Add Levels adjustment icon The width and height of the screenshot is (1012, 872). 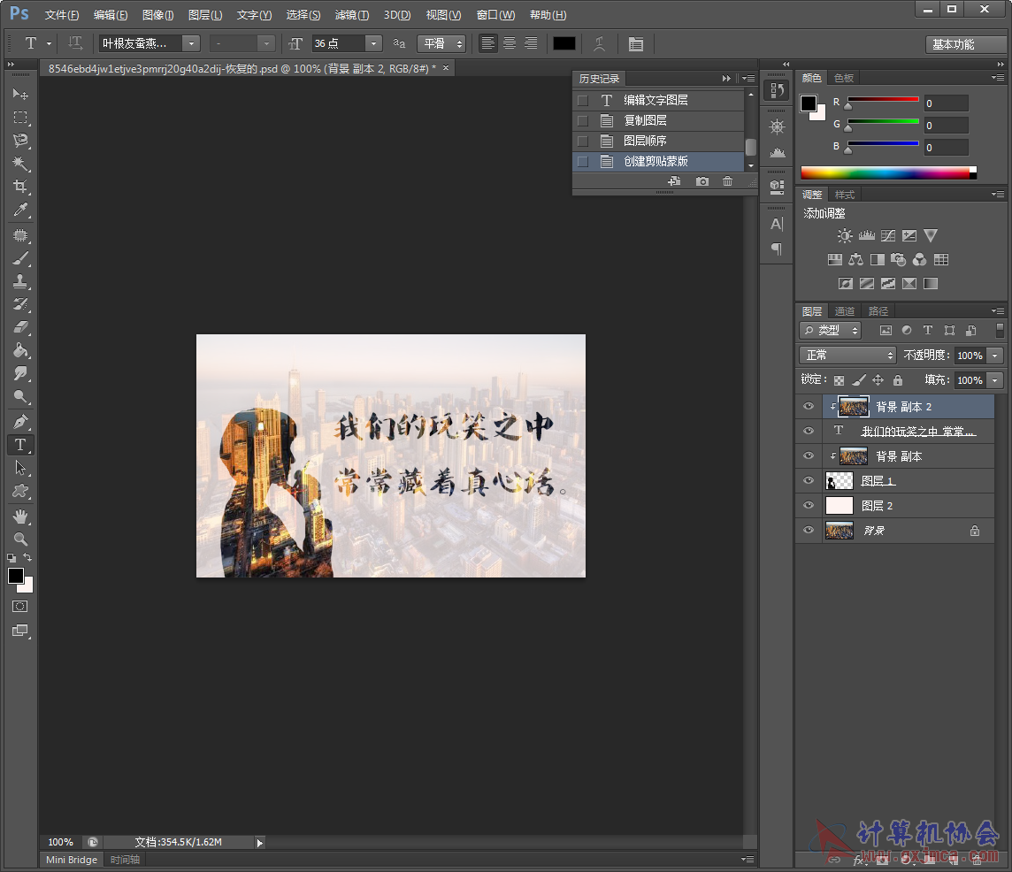(866, 235)
